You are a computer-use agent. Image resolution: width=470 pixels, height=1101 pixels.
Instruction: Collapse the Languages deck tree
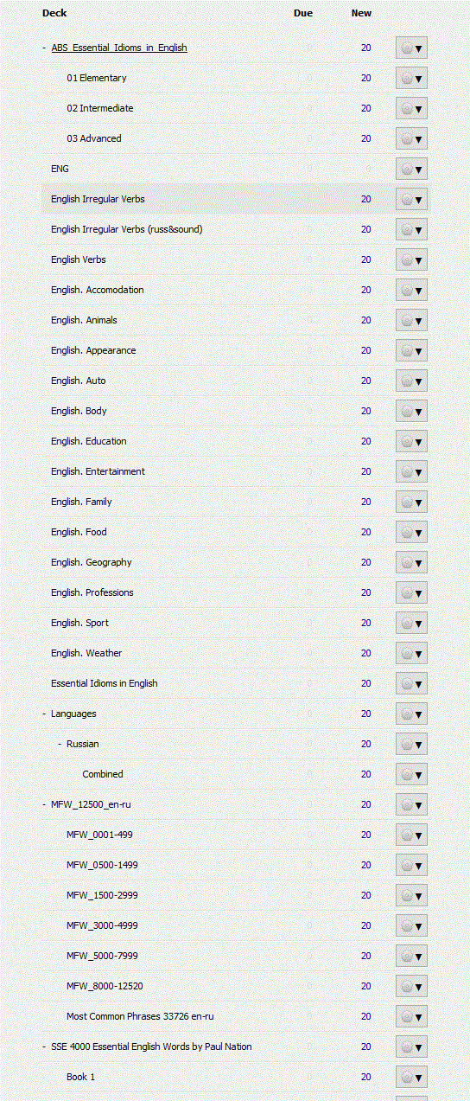(44, 714)
